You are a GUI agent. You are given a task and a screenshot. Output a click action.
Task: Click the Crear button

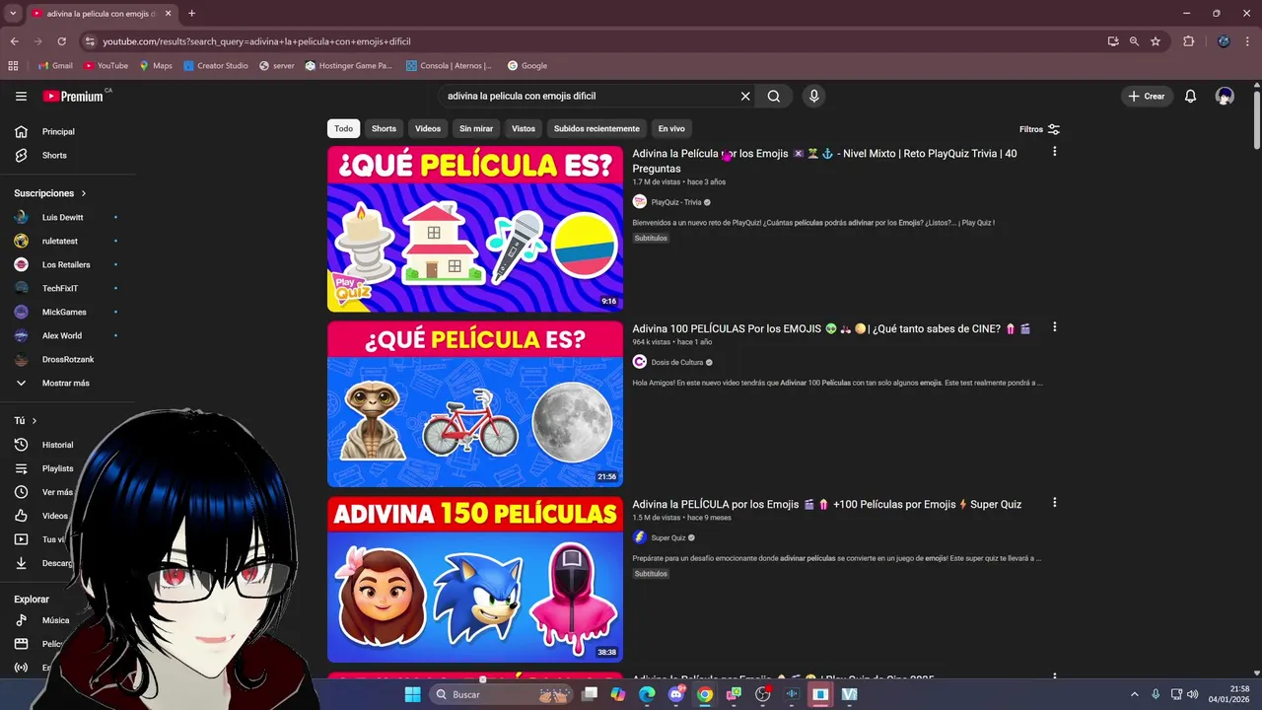click(1147, 96)
